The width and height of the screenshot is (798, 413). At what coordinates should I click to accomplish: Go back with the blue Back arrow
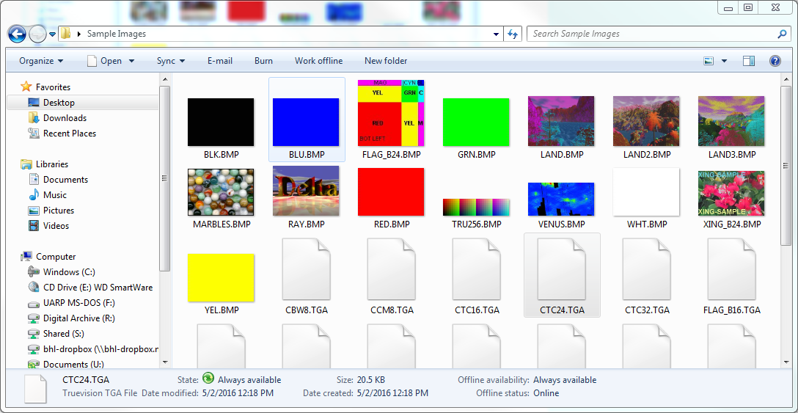pyautogui.click(x=17, y=34)
